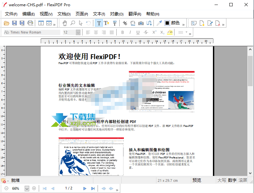This screenshot has width=254, height=193.
Task: Click the Save As floppy icon
Action: (x=22, y=23)
